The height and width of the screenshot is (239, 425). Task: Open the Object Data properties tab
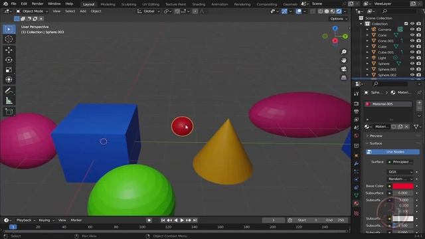357,195
